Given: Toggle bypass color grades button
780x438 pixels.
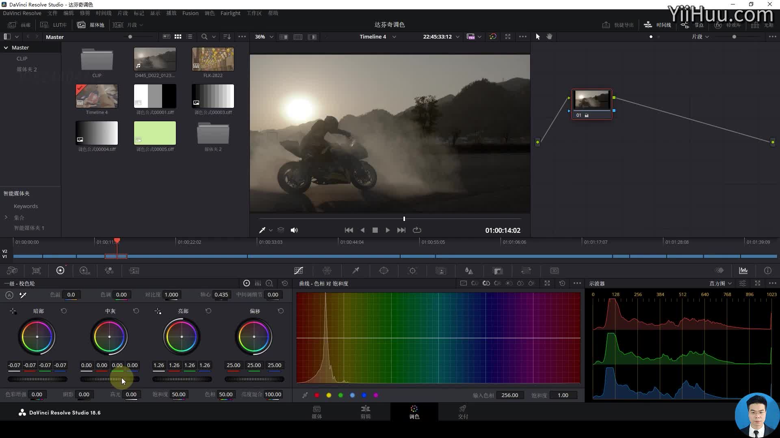Looking at the screenshot, I should (x=493, y=36).
